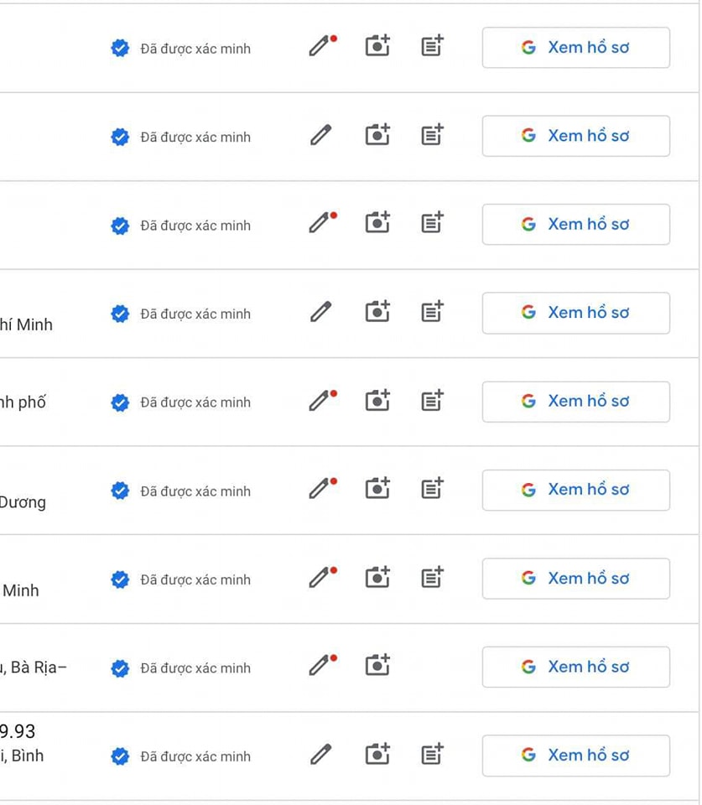Click the Google G logo in the top button
Screen dimensions: 702x805
tap(528, 48)
